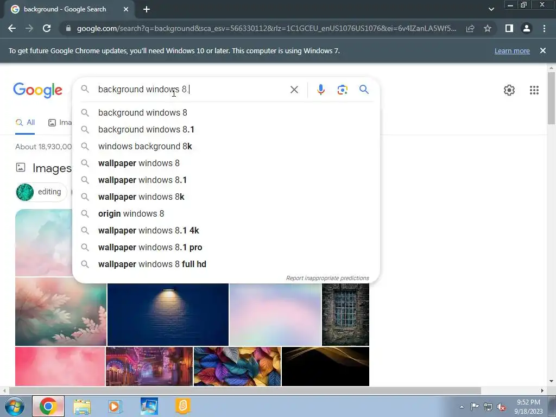Click Report inappropriate predictions link
The width and height of the screenshot is (556, 417).
click(x=327, y=278)
